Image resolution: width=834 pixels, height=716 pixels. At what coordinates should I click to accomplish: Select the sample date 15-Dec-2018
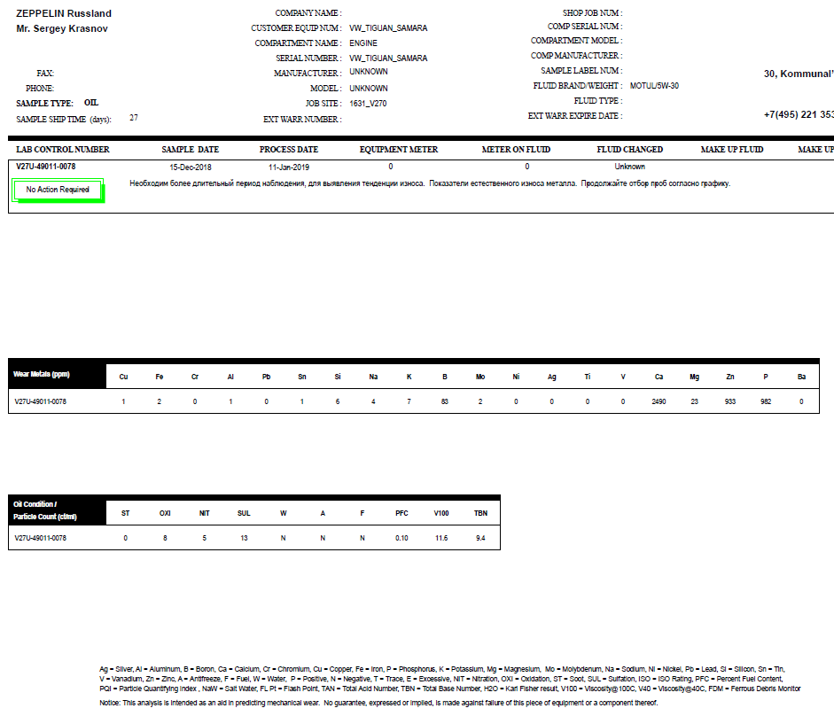tap(191, 167)
